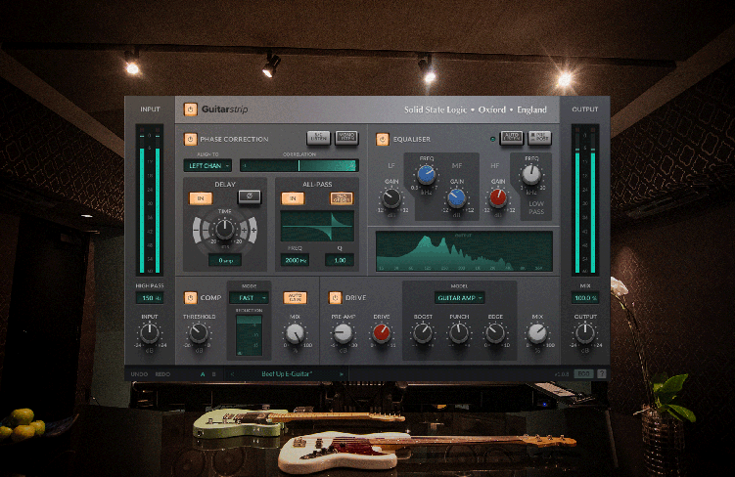Viewport: 735px width, 477px height.
Task: Click the Drive Pre-Amp knob
Action: coord(343,333)
